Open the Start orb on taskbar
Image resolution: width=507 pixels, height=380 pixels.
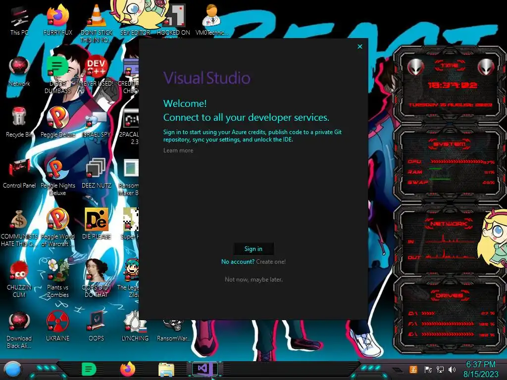[x=13, y=370]
